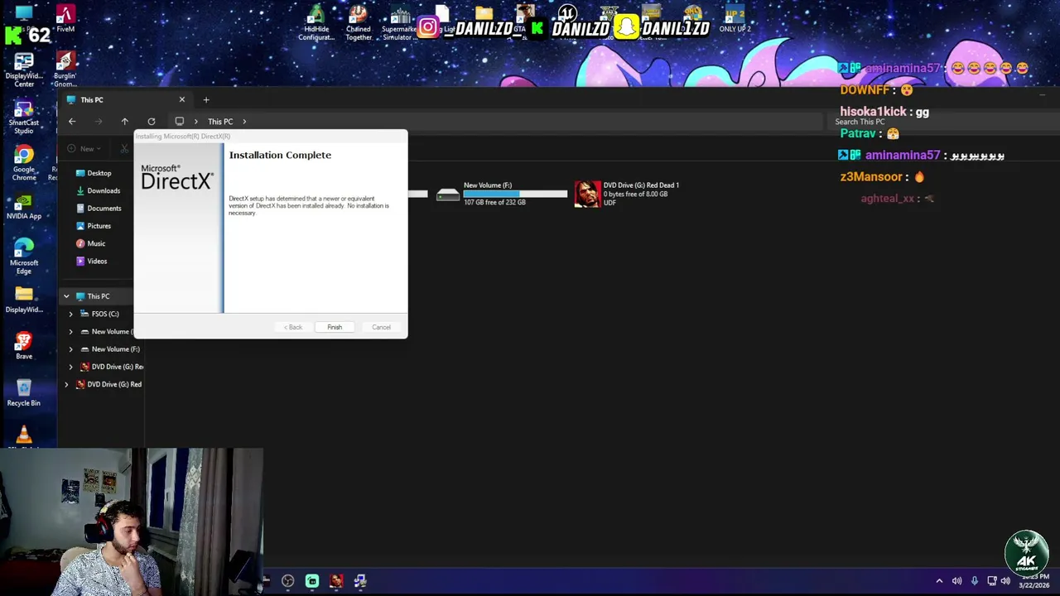Open Videos in the Explorer sidebar
Viewport: 1060px width, 596px height.
click(x=97, y=262)
